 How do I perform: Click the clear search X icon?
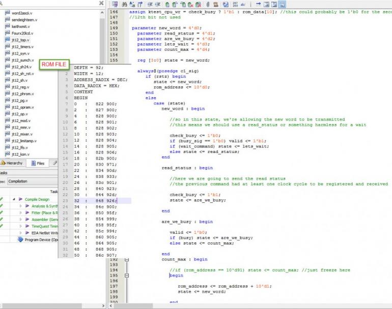[x=101, y=3]
